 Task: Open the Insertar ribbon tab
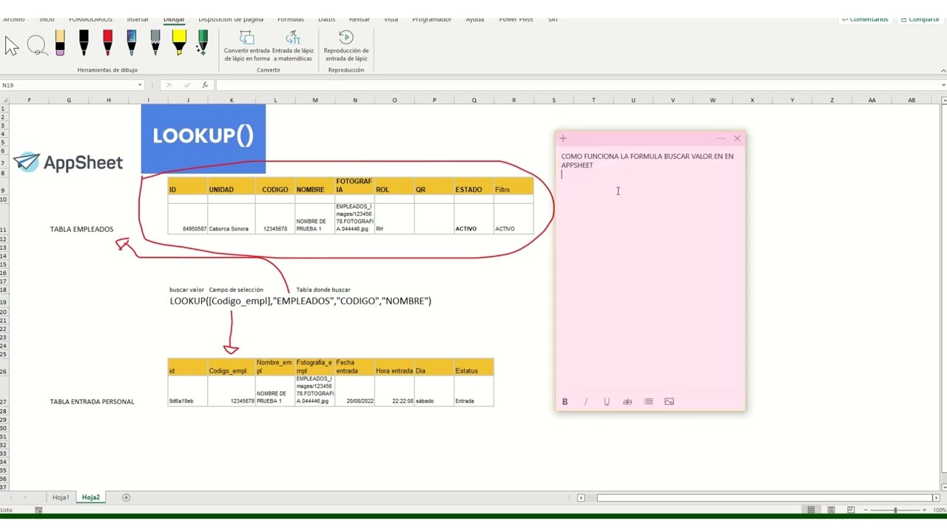click(x=138, y=19)
